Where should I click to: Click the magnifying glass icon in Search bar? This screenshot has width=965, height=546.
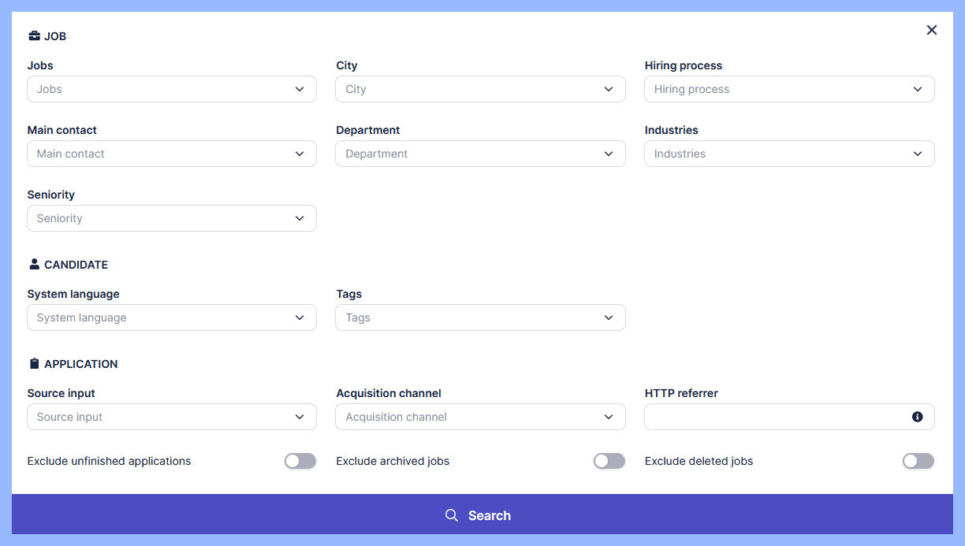(452, 515)
